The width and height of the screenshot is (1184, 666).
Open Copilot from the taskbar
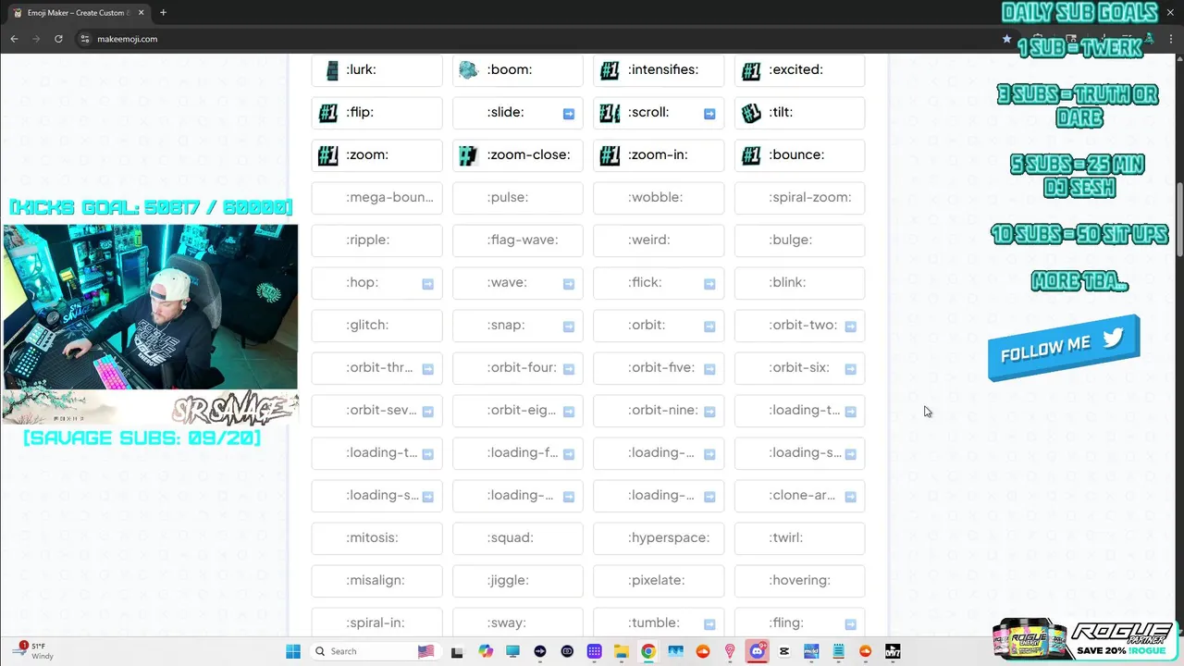(486, 651)
